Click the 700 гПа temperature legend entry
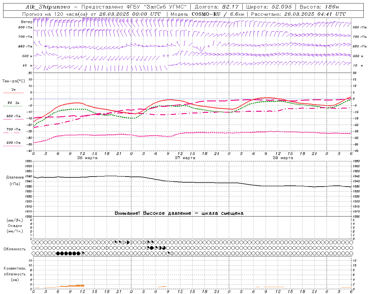Screen dimensions: 368x294 tap(13, 129)
